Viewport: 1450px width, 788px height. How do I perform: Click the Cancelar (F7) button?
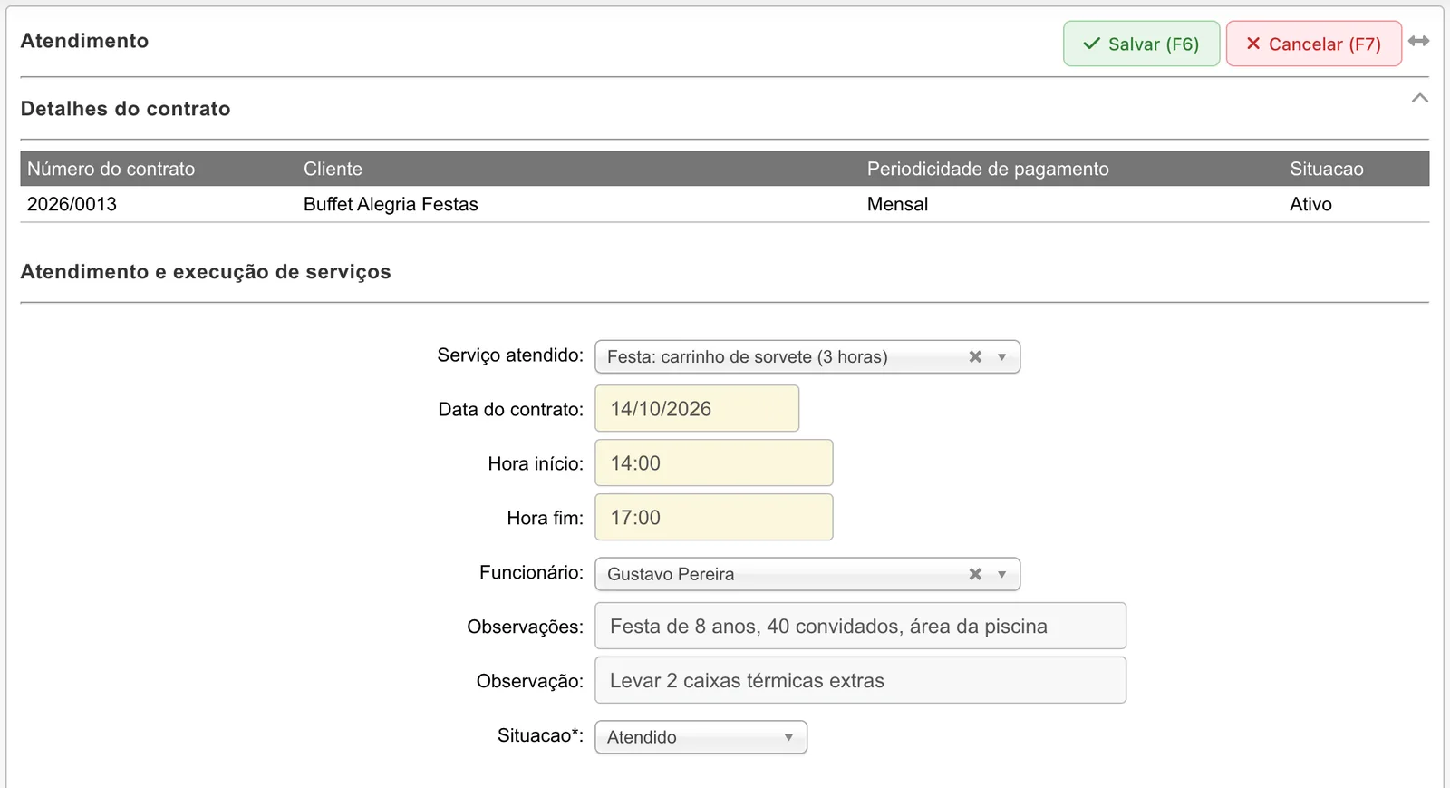(x=1313, y=44)
